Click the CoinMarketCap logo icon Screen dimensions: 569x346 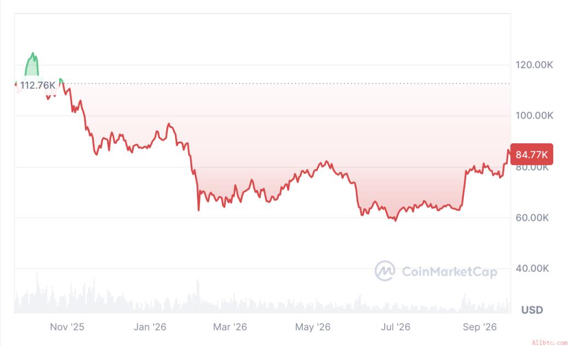point(385,271)
